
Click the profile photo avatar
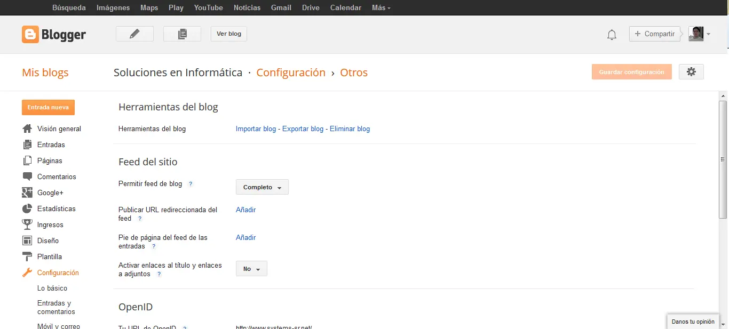click(696, 34)
